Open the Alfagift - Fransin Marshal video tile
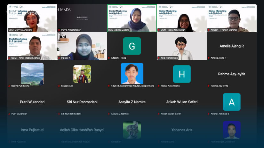 [x=232, y=18]
